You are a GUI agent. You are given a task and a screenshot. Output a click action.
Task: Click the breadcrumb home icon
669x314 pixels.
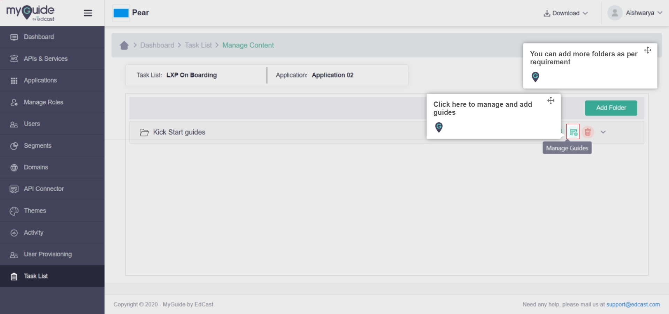(x=124, y=46)
